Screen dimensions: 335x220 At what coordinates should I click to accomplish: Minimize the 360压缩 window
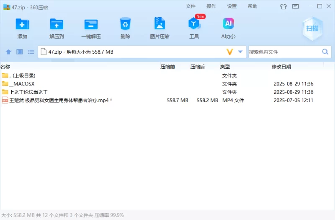pos(311,6)
